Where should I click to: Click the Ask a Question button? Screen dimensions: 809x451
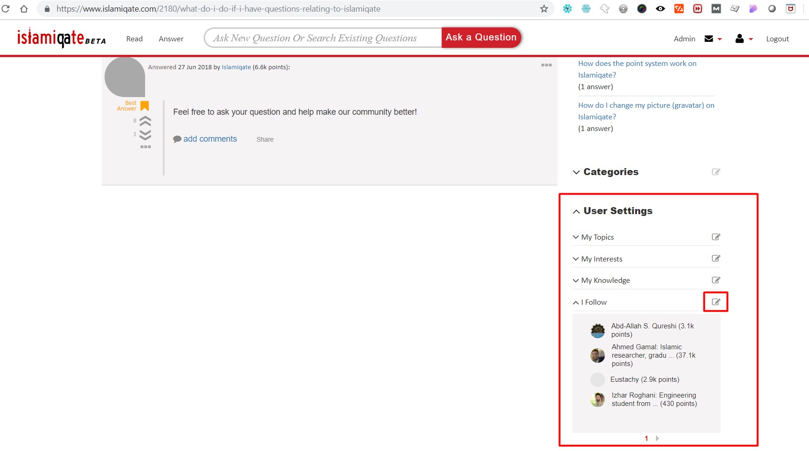481,37
